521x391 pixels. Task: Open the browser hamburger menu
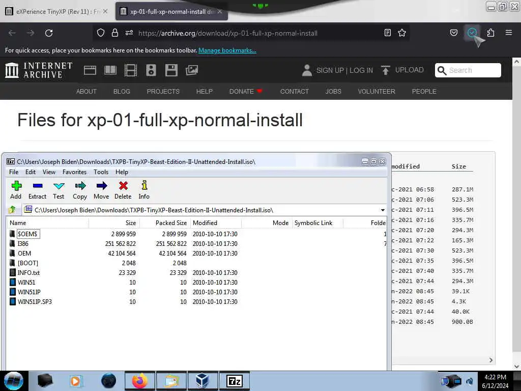pyautogui.click(x=509, y=33)
